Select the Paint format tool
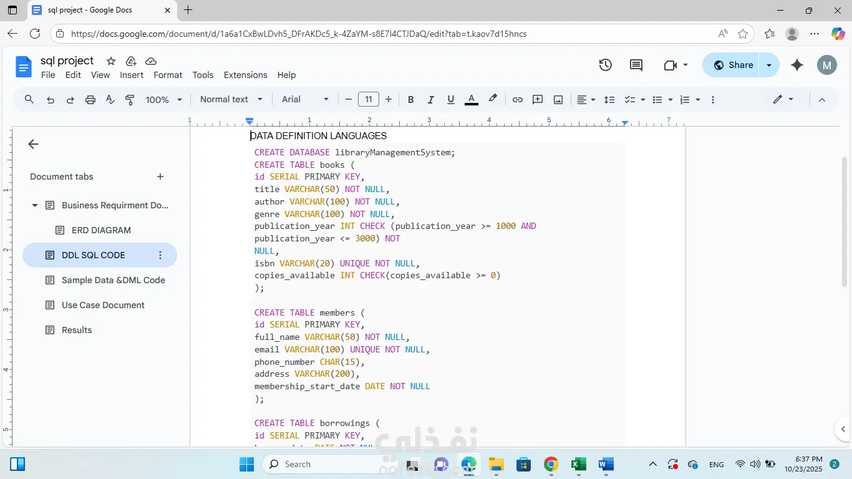The image size is (852, 479). 130,100
